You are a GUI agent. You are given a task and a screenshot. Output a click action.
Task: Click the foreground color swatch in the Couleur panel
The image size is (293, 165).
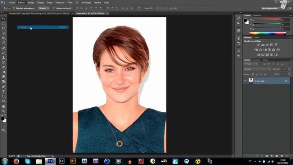click(245, 20)
